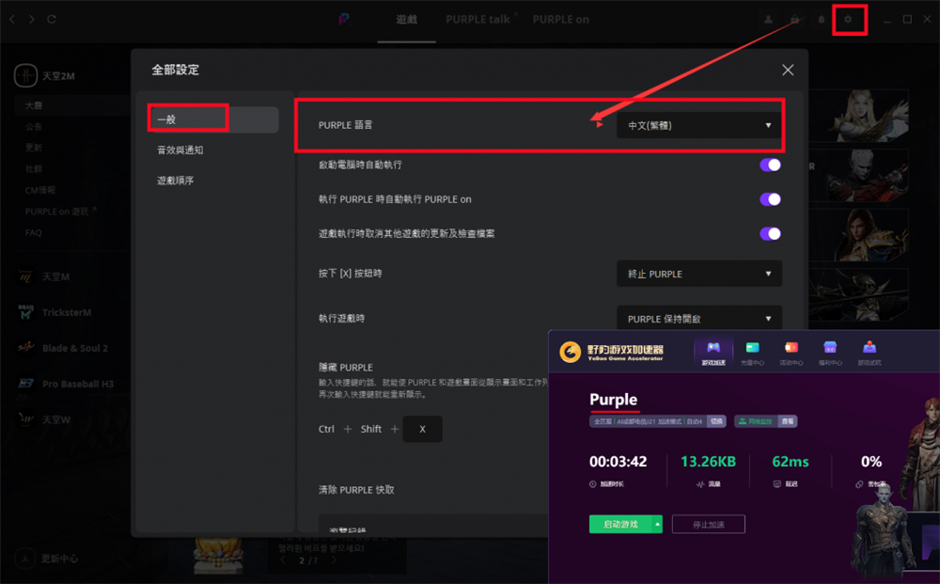Click the back arrow in the PURPLE title bar
The height and width of the screenshot is (584, 940).
pos(12,19)
